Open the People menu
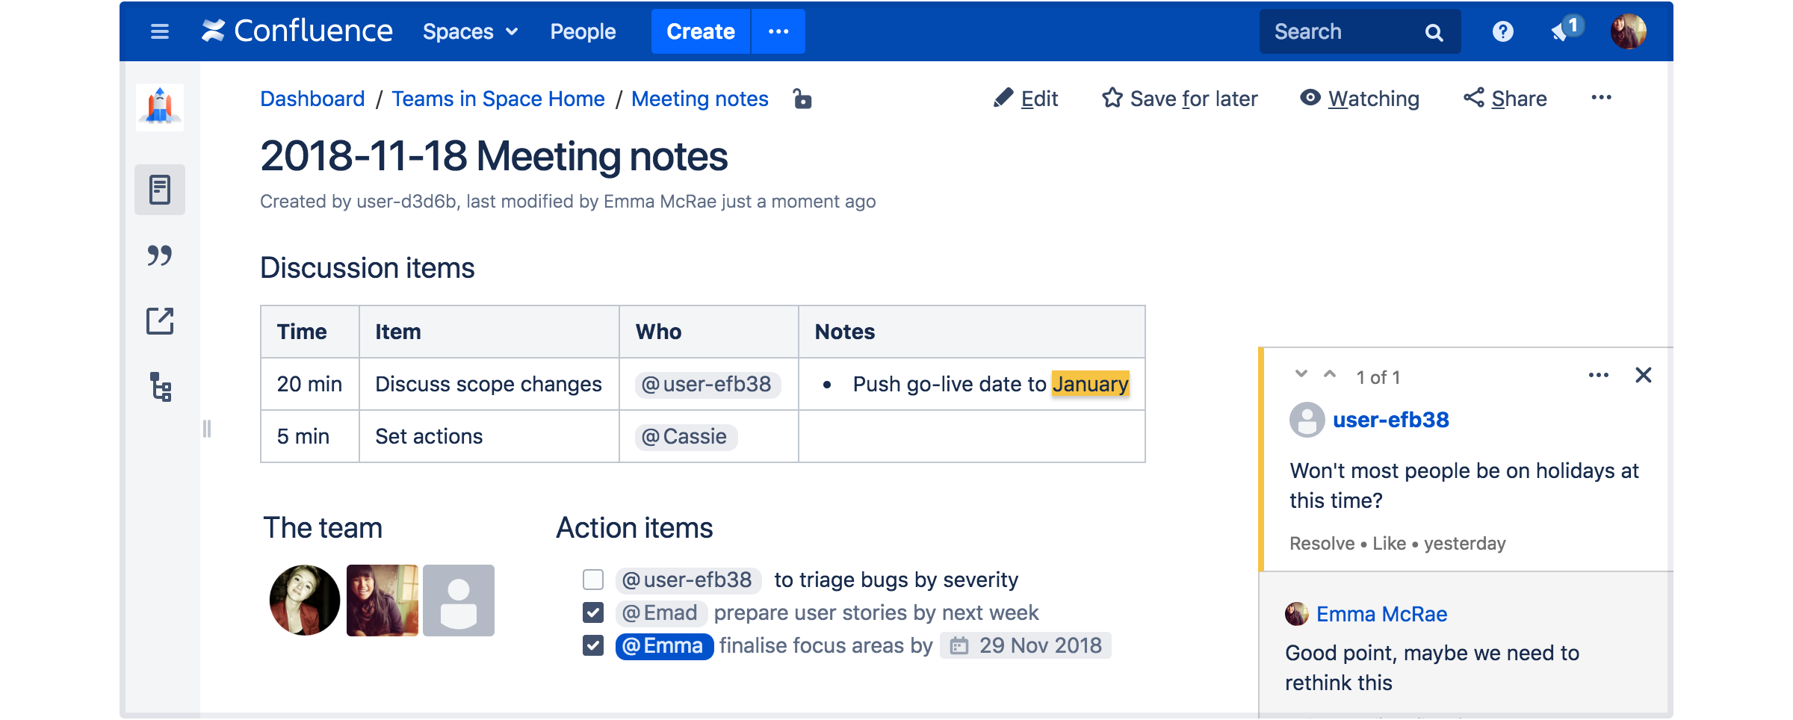This screenshot has height=720, width=1793. (583, 31)
